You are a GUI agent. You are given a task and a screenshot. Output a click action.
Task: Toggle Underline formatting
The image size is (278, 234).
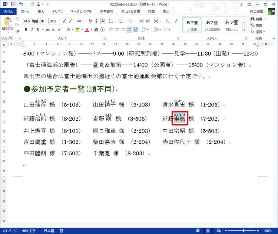point(38,29)
